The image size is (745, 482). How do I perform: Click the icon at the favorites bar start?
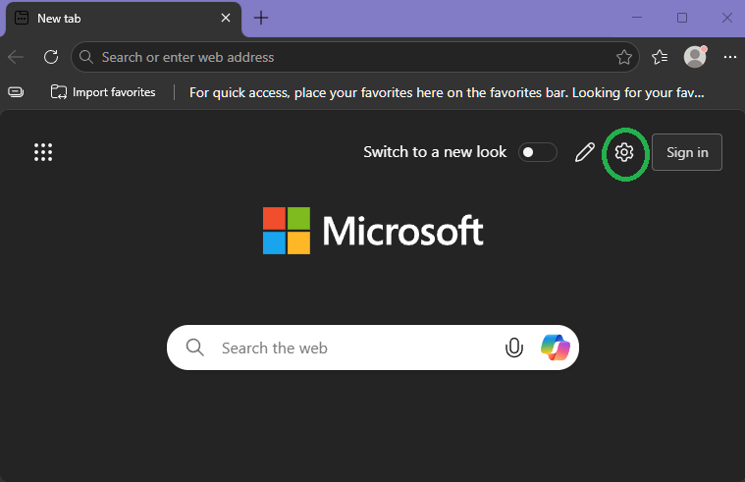point(16,92)
